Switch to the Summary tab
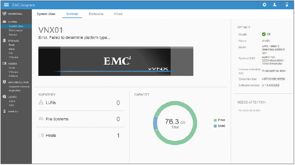This screenshot has width=295, height=165. [x=72, y=14]
